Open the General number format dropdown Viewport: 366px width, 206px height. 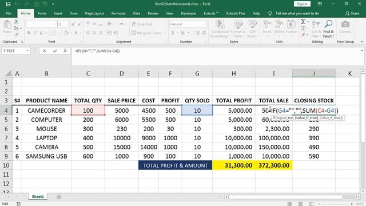coord(205,24)
